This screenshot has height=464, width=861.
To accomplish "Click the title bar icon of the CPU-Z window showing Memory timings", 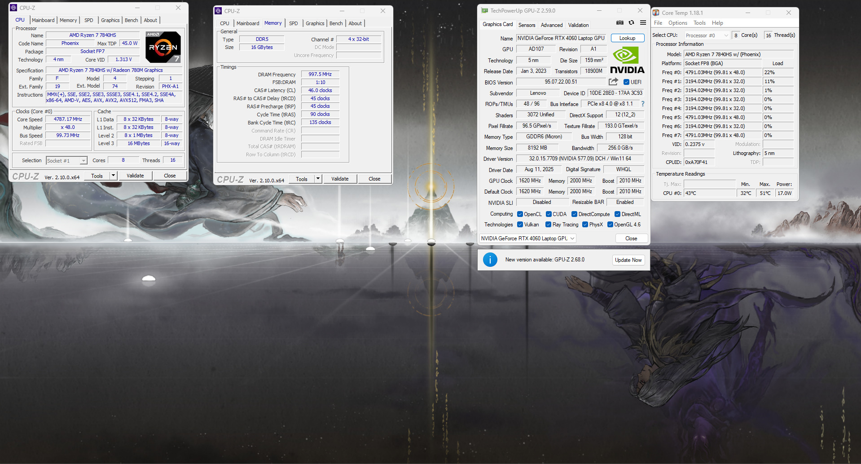I will coord(218,11).
